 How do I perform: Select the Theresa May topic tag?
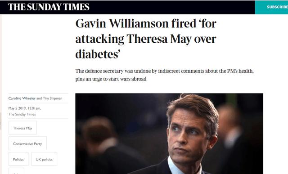22,128
